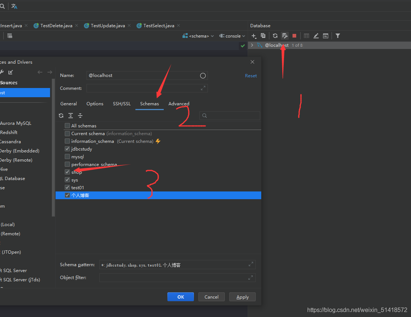This screenshot has height=317, width=411.
Task: Uncheck the shop schema
Action: click(67, 172)
